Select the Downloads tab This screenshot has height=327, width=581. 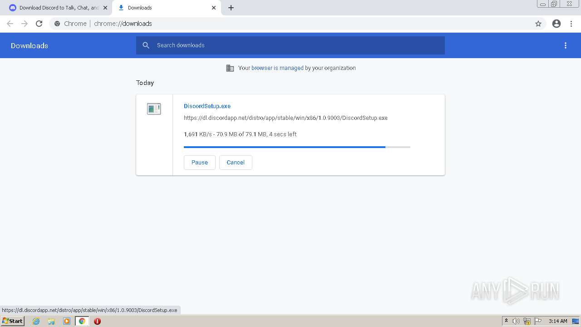pos(166,8)
